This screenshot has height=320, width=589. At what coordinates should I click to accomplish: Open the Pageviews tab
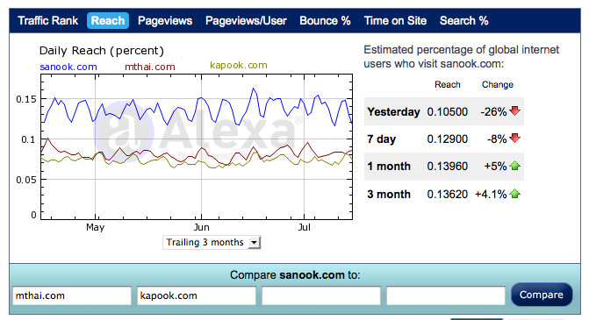[165, 21]
